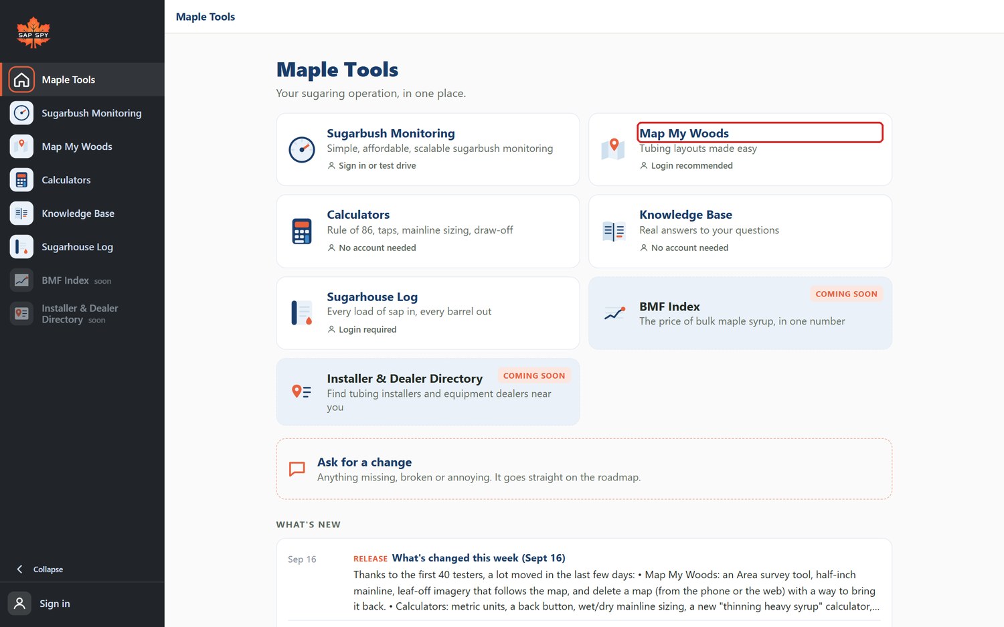
Task: Open the Map My Woods sidebar pin icon
Action: point(21,147)
